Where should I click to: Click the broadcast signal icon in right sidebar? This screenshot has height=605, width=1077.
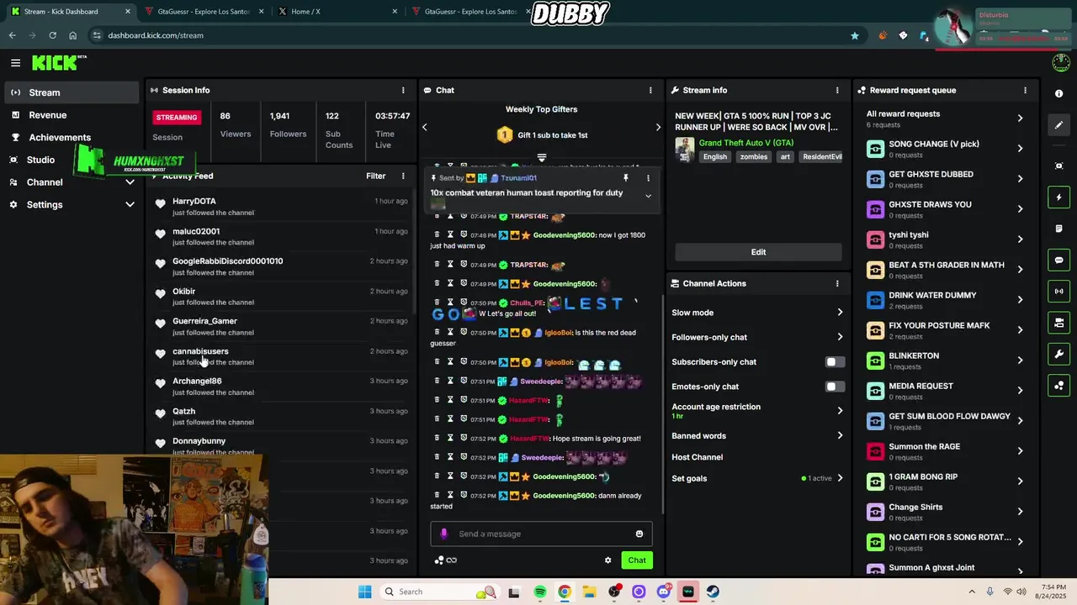(x=1059, y=292)
